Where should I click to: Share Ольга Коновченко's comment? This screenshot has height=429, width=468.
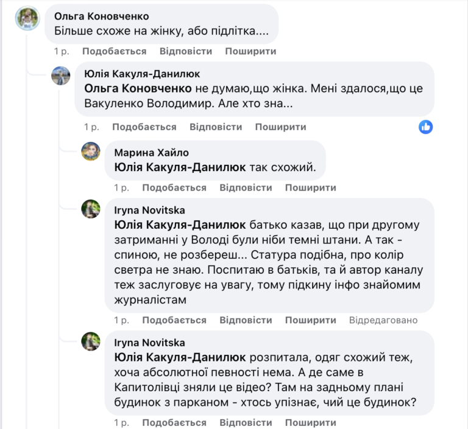250,52
